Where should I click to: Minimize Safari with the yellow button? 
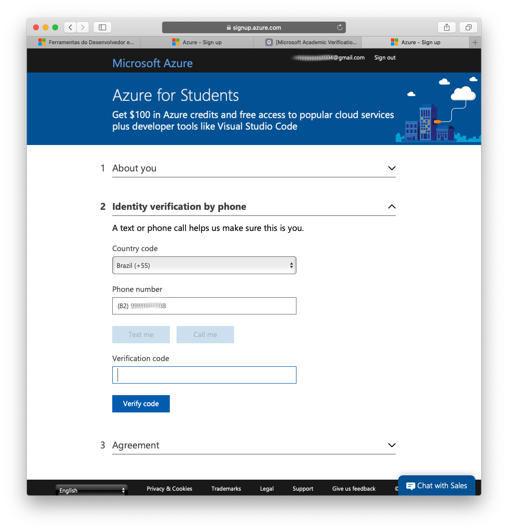[46, 27]
